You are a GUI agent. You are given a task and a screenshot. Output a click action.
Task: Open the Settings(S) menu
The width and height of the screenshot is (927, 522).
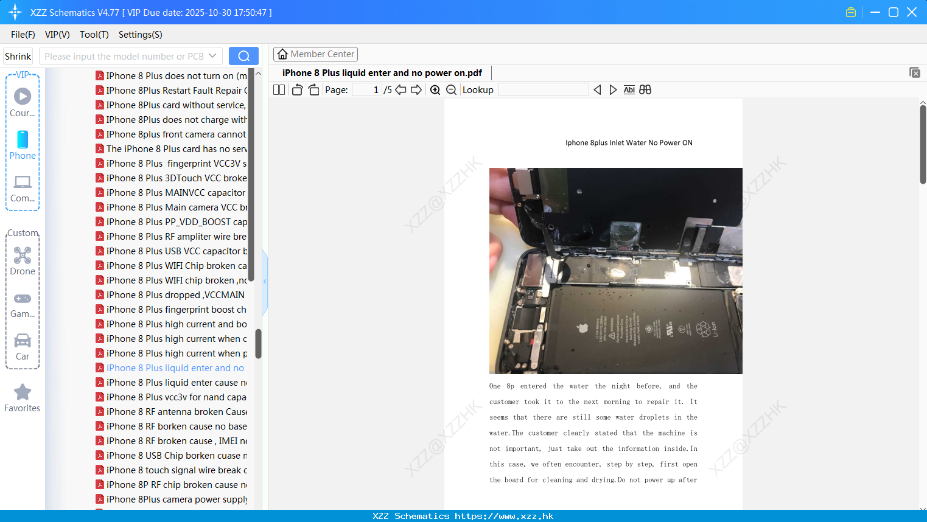[141, 35]
